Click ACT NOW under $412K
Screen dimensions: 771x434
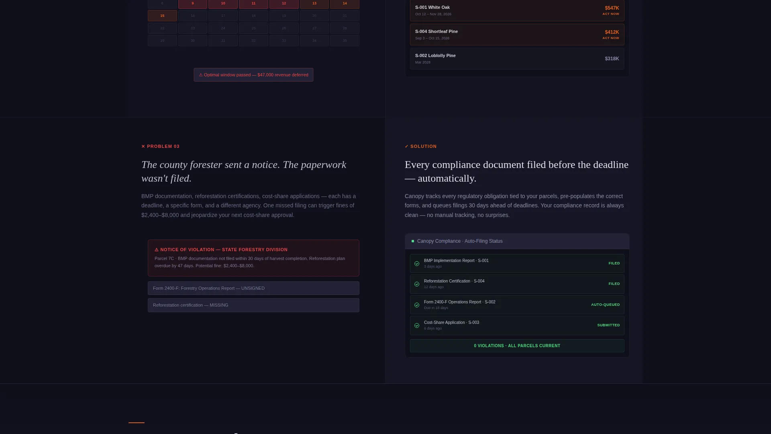611,38
